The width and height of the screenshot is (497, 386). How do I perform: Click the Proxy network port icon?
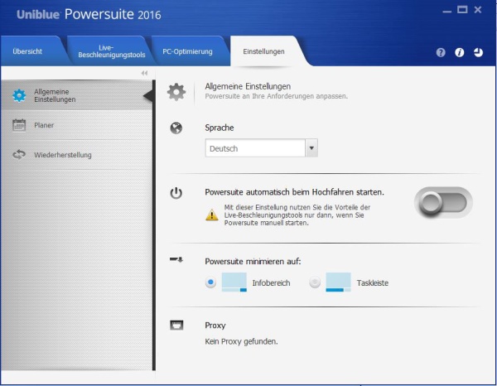coord(176,326)
